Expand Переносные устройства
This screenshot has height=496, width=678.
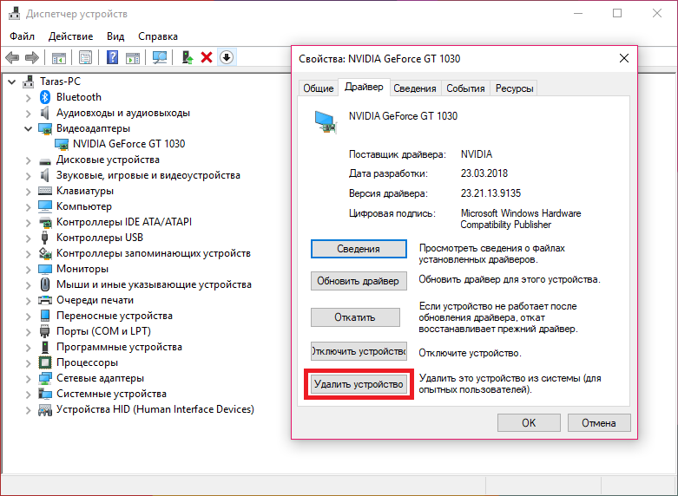28,317
